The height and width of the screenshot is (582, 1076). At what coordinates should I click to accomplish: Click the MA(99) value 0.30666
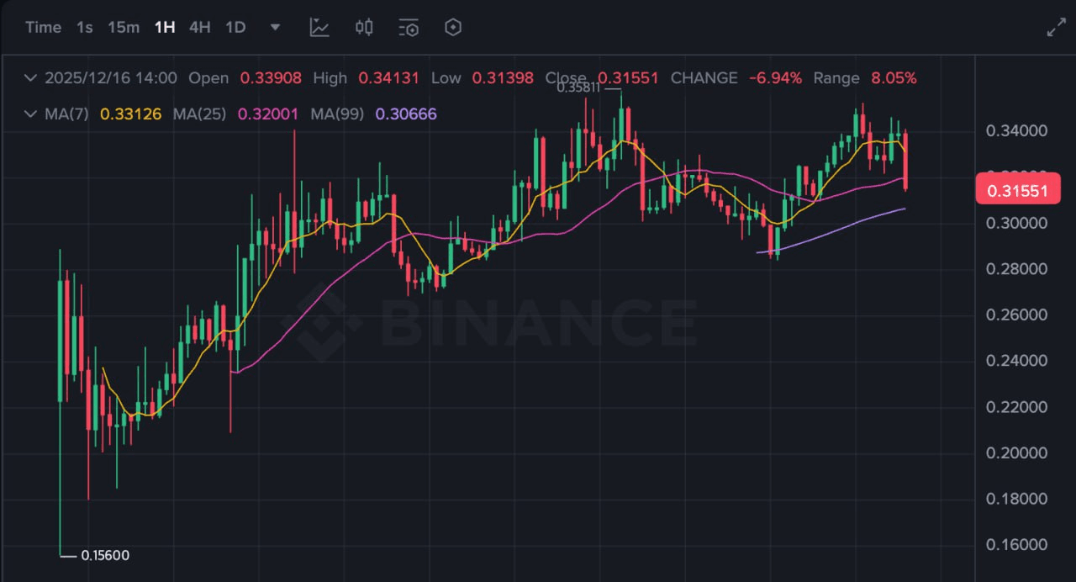coord(406,114)
